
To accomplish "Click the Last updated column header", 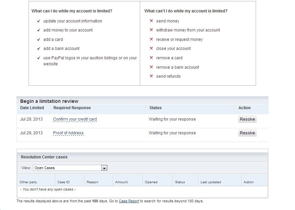I will click(211, 182).
